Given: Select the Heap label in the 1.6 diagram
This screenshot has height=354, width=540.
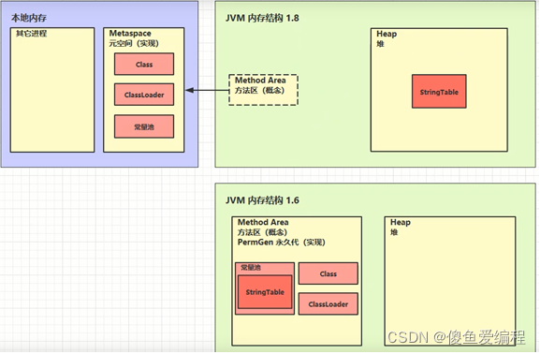Looking at the screenshot, I should tap(401, 222).
